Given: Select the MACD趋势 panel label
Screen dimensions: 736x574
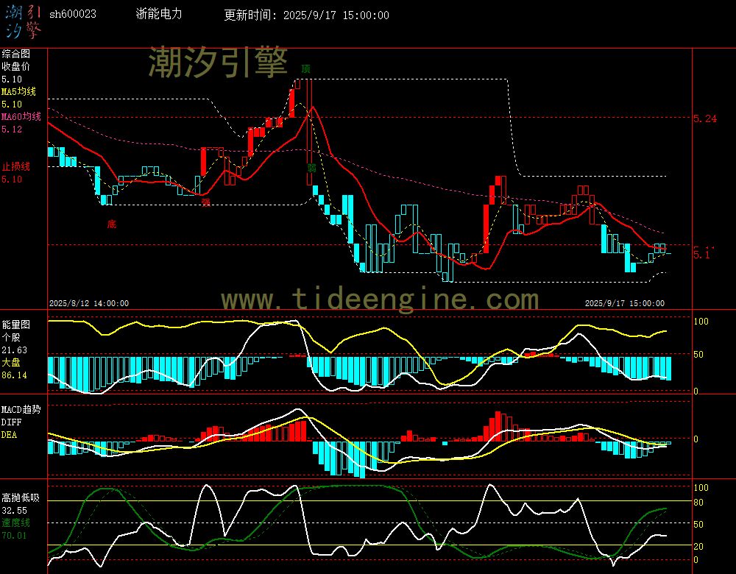Looking at the screenshot, I should point(21,410).
